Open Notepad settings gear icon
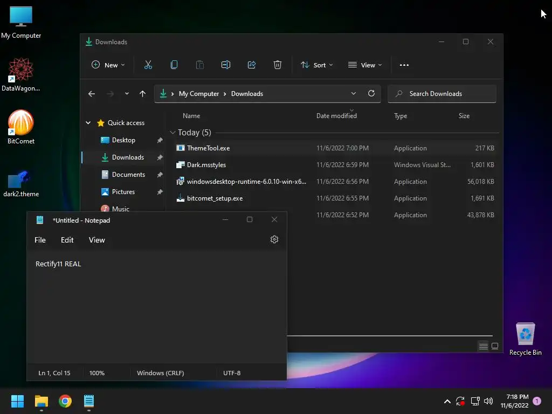552x414 pixels. 274,239
